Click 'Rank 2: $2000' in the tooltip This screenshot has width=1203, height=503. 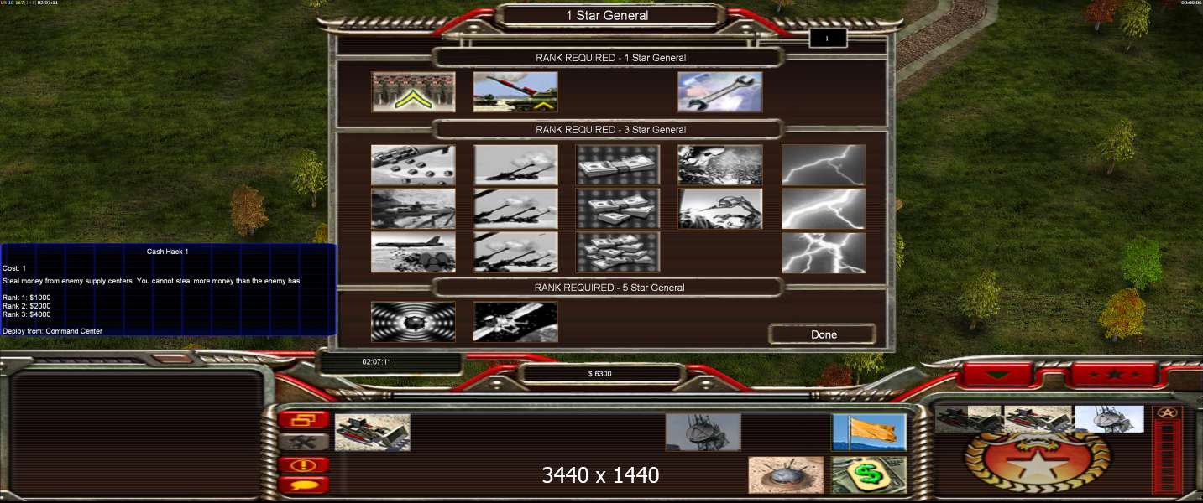[27, 306]
